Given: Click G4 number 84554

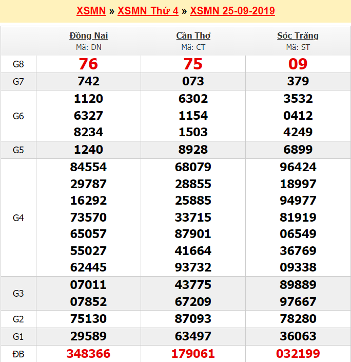Looking at the screenshot, I should tap(88, 167).
